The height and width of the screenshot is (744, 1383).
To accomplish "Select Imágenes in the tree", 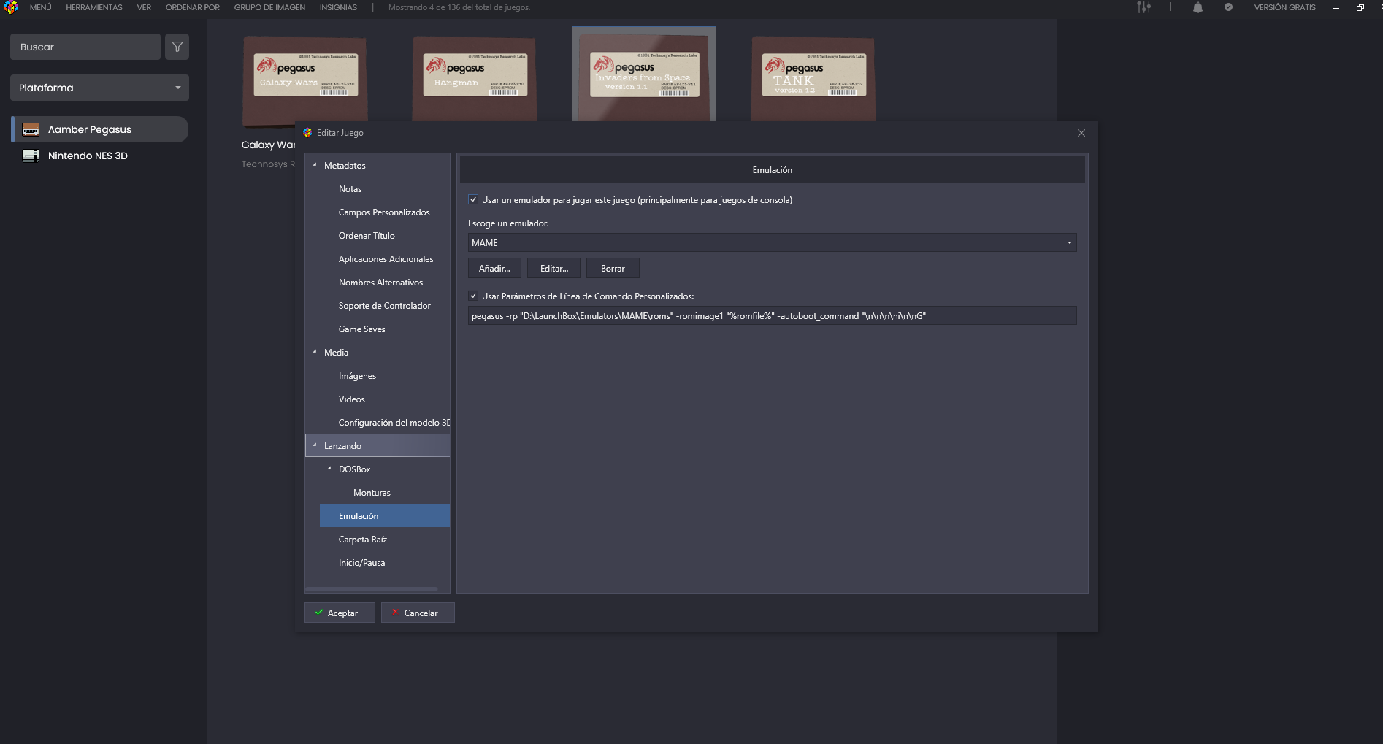I will [357, 375].
